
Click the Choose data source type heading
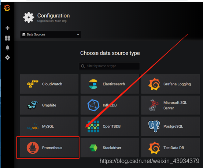[x=110, y=53]
